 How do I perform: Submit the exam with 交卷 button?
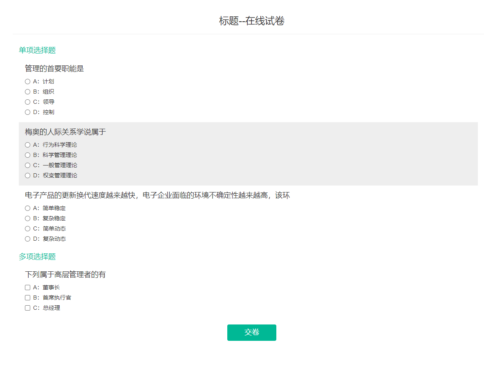click(251, 332)
